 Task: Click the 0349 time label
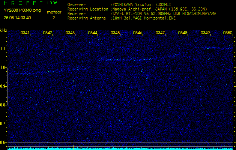tap(205, 33)
